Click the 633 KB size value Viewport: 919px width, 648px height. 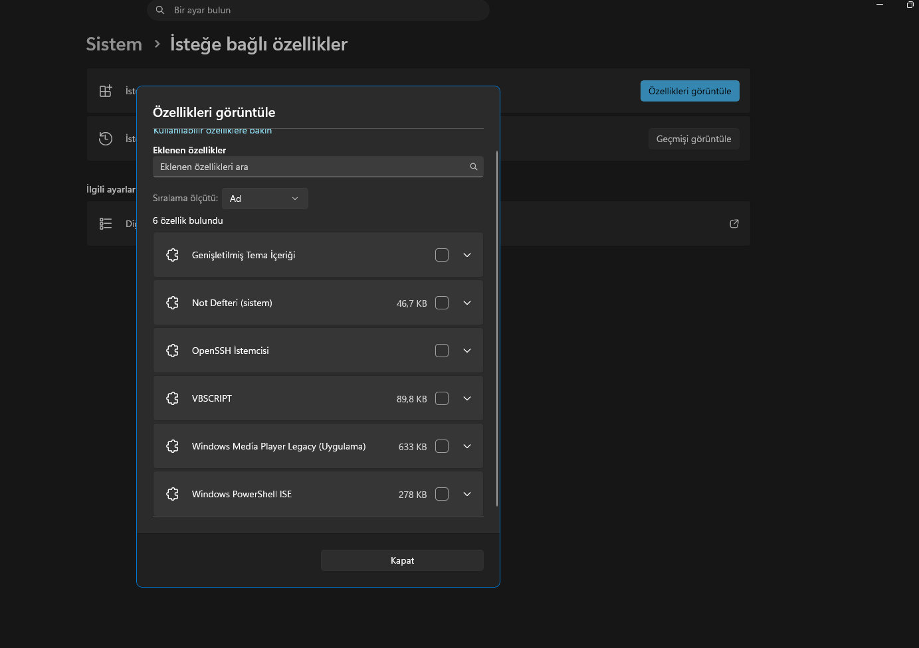[x=413, y=447]
